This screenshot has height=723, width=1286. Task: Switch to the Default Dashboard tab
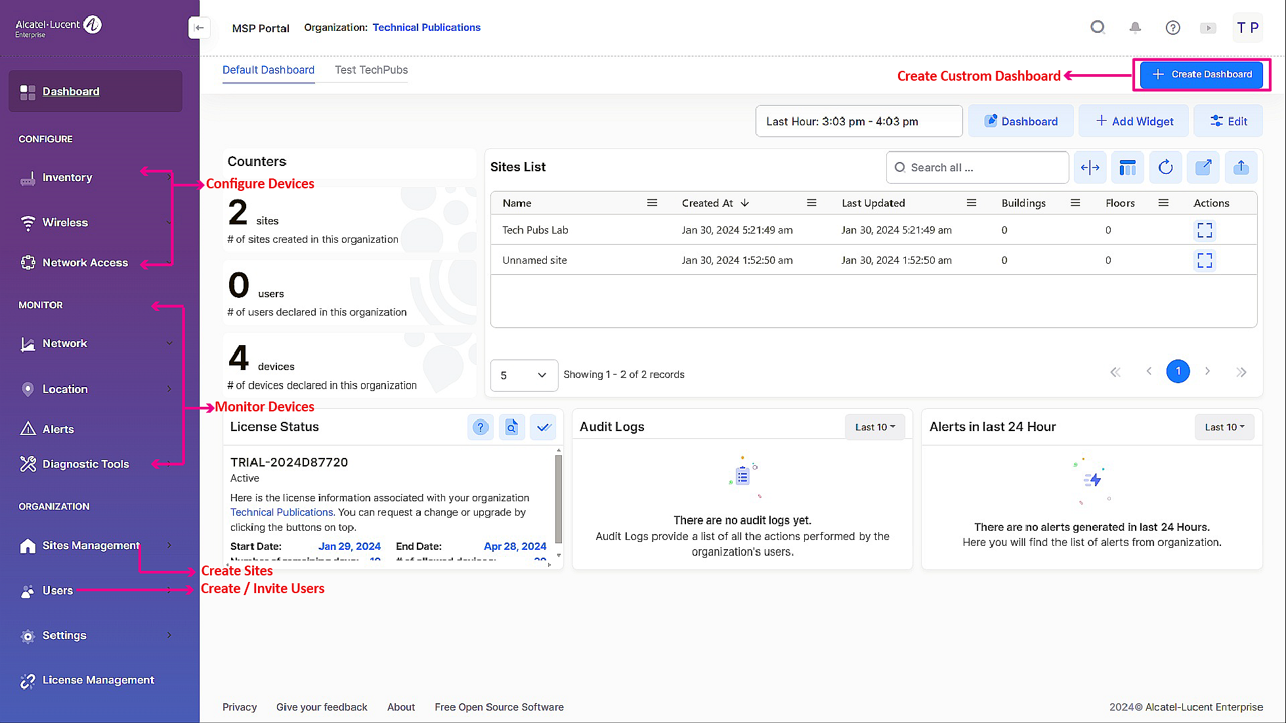point(268,70)
